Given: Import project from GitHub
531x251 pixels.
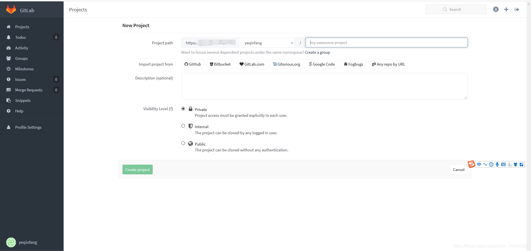Looking at the screenshot, I should (193, 64).
